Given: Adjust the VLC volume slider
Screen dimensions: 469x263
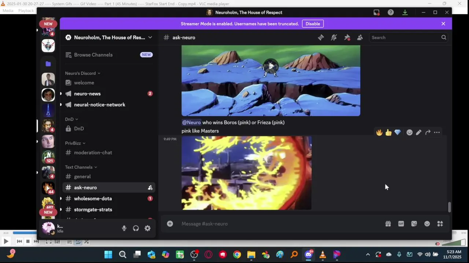Looking at the screenshot, I should coord(454,243).
